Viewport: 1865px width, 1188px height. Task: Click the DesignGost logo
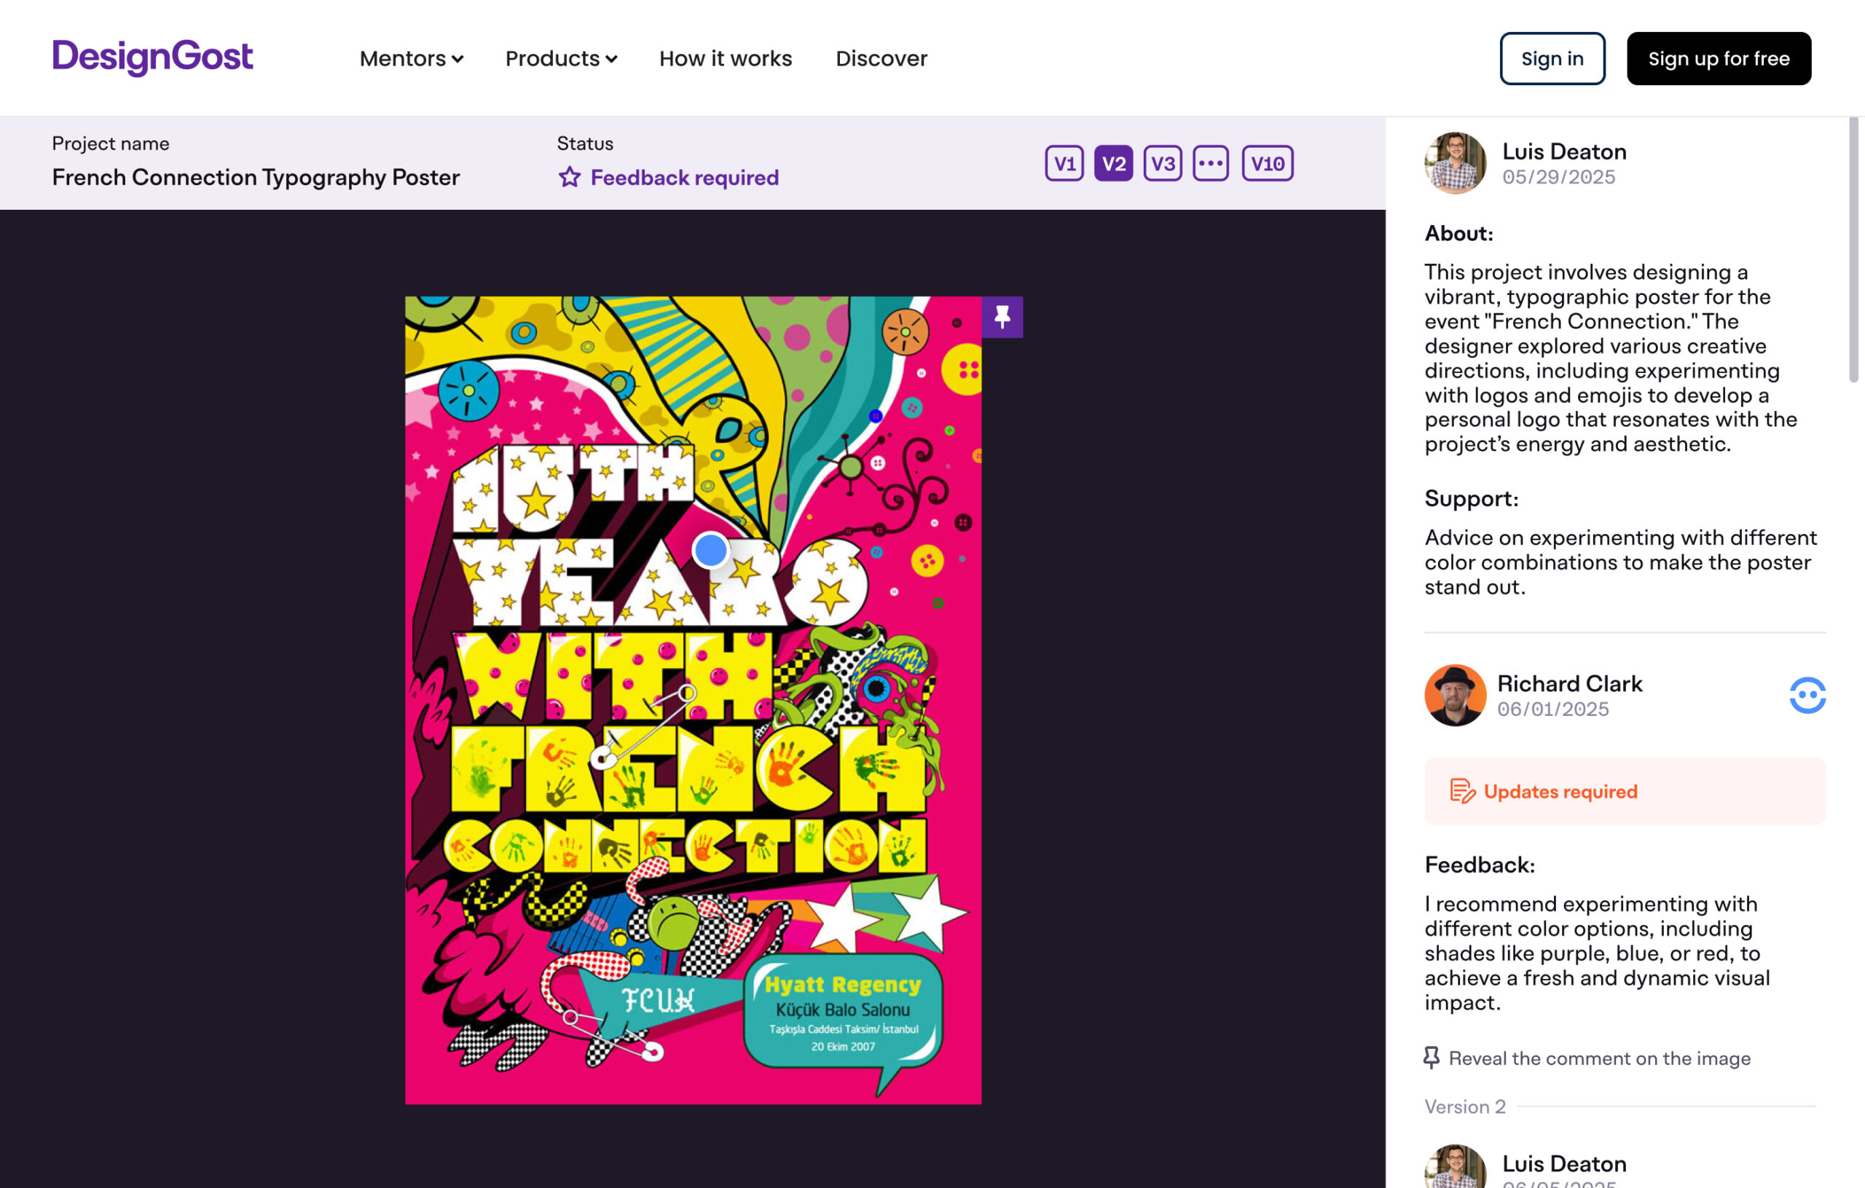(x=152, y=58)
